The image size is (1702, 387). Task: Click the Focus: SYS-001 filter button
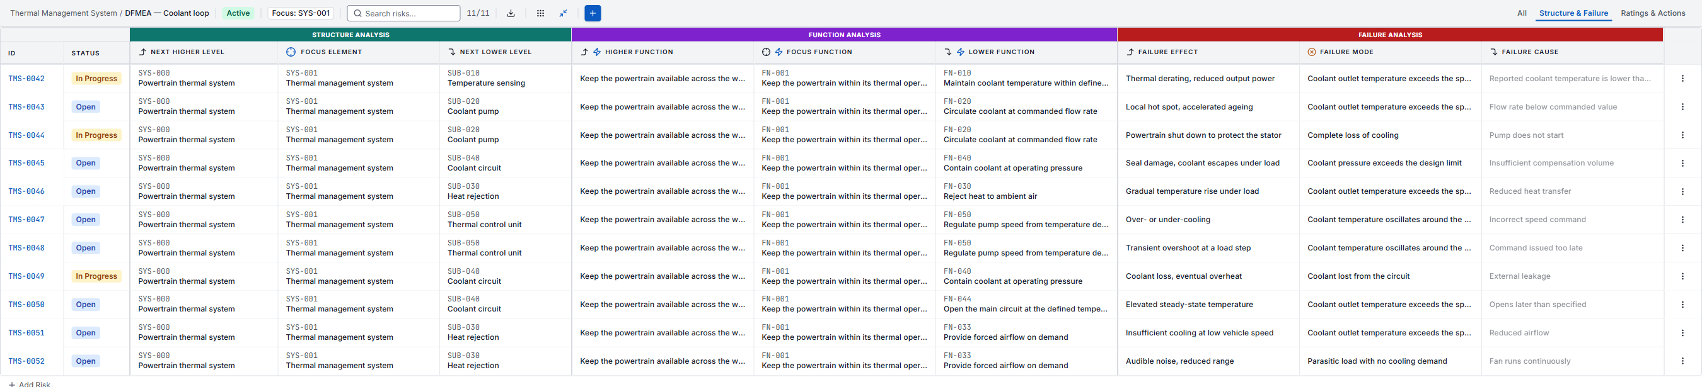[301, 13]
